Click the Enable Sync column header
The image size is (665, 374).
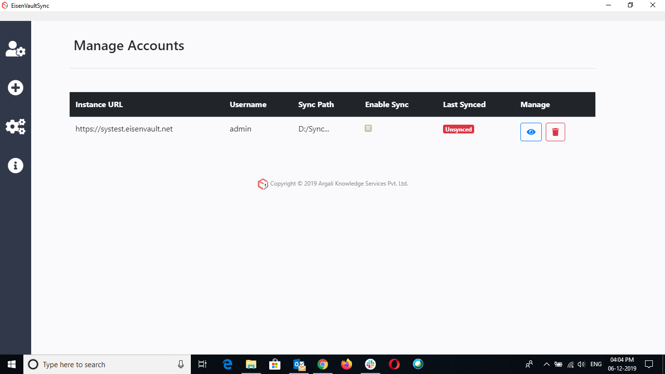[x=387, y=105]
